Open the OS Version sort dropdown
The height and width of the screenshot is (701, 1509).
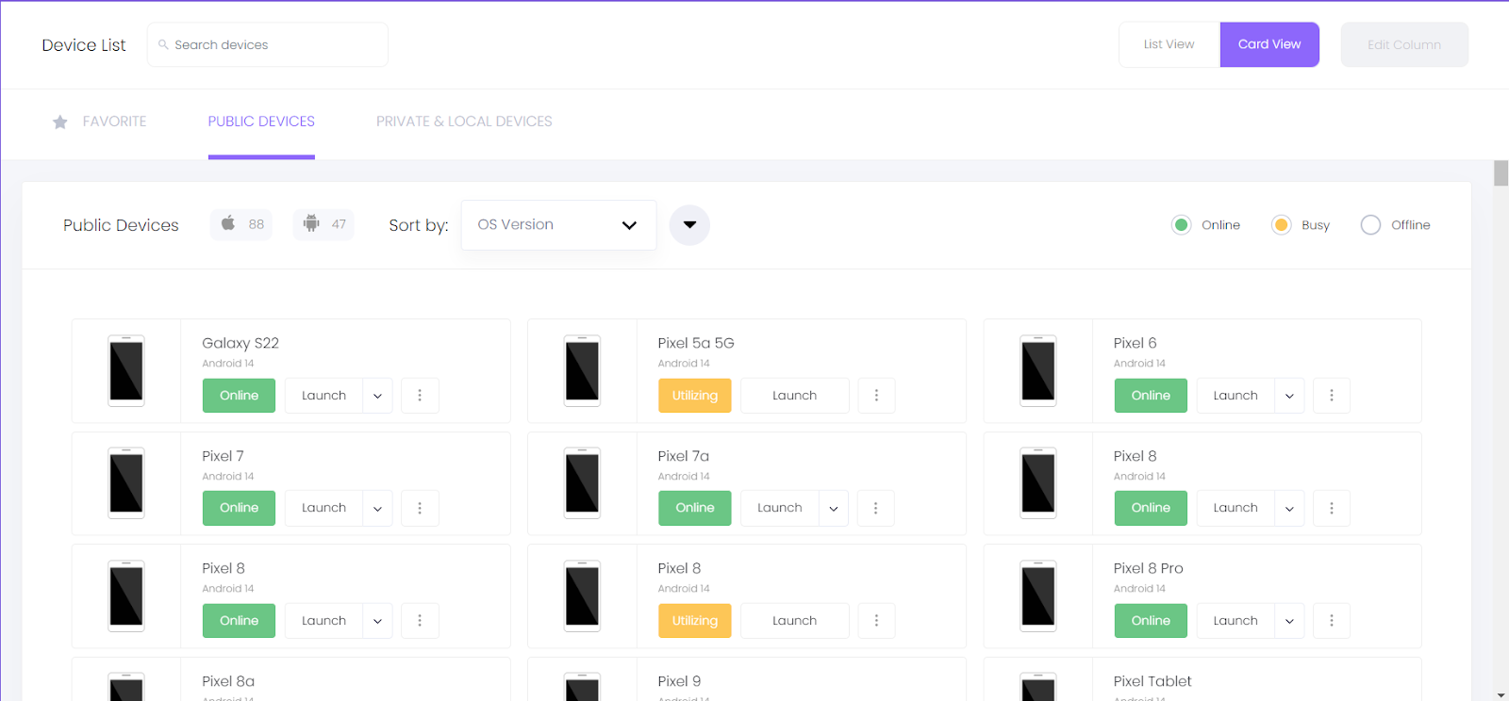click(558, 225)
